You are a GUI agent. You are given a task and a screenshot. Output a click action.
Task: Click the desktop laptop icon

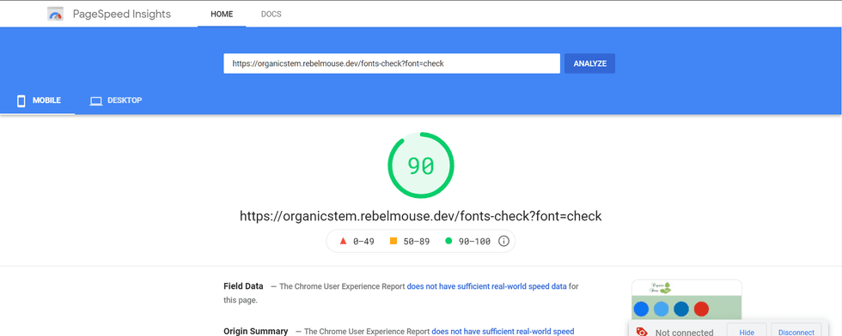pyautogui.click(x=95, y=101)
